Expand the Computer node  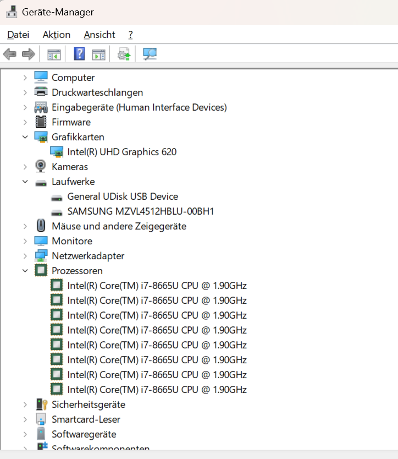25,78
